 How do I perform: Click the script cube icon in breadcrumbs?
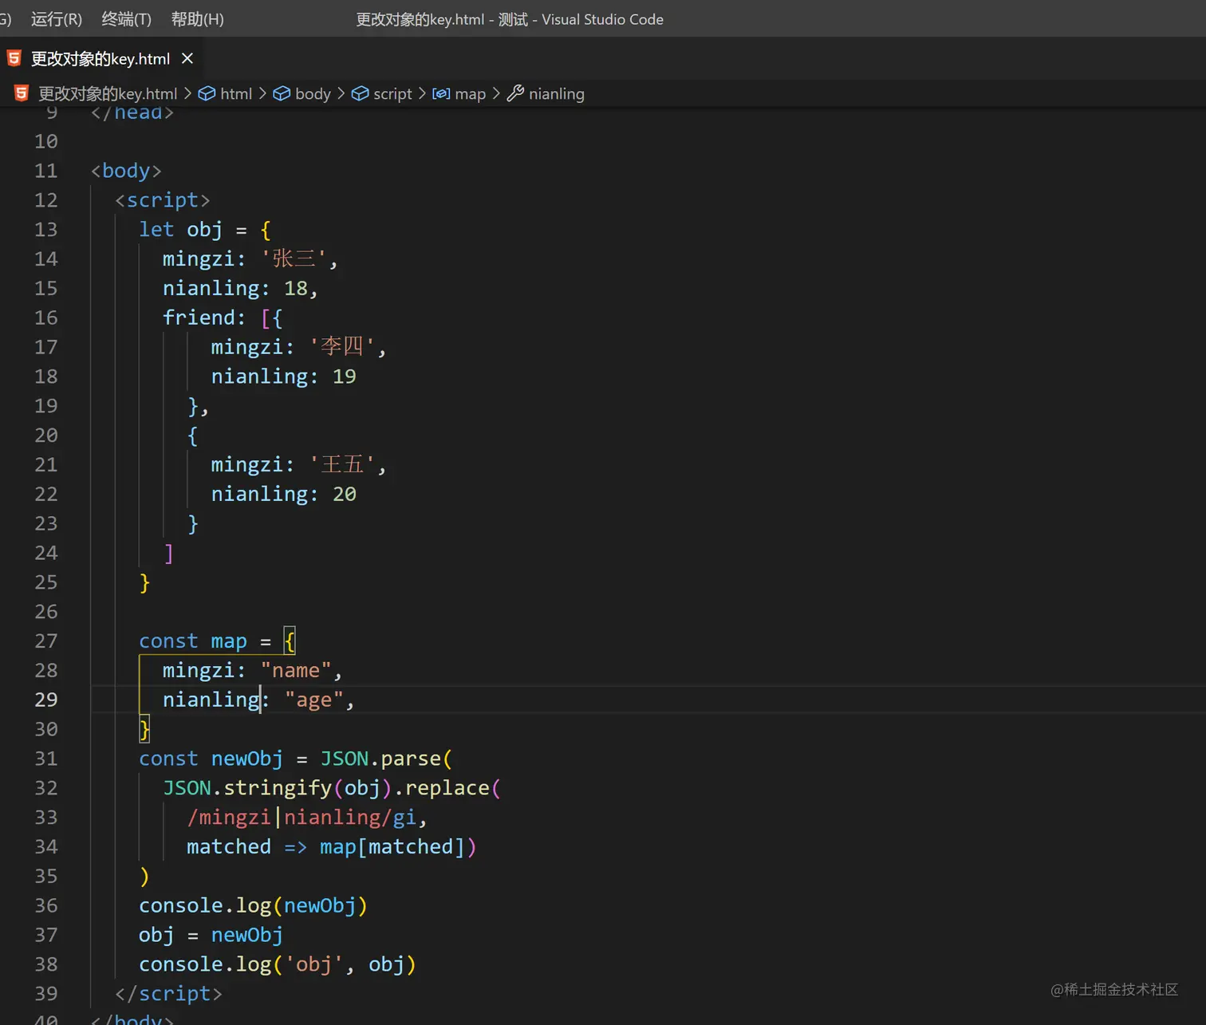point(360,93)
